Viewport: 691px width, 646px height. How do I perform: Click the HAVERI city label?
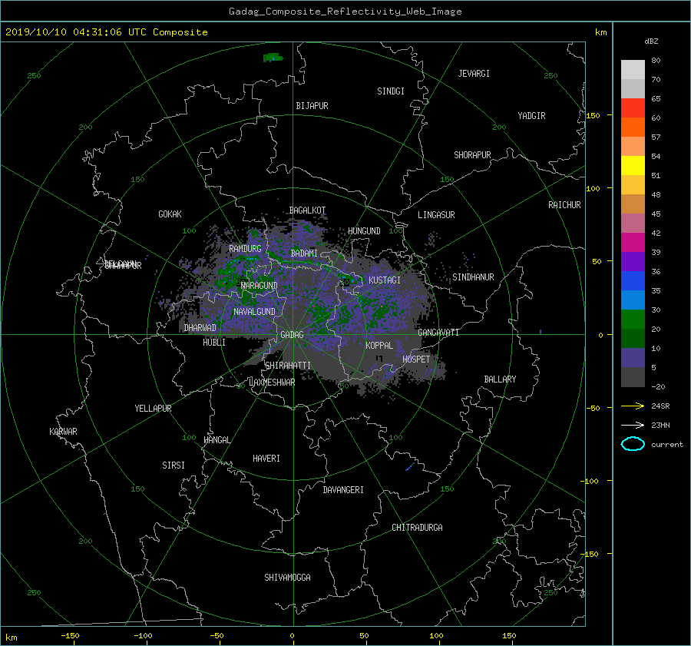266,459
